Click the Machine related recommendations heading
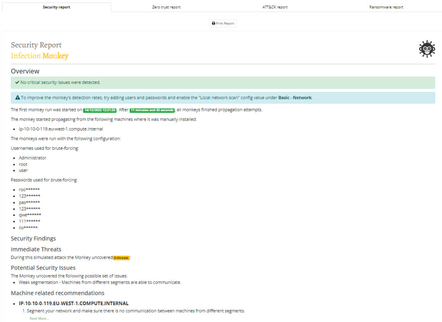Viewport: 442px width, 322px height. tap(58, 293)
